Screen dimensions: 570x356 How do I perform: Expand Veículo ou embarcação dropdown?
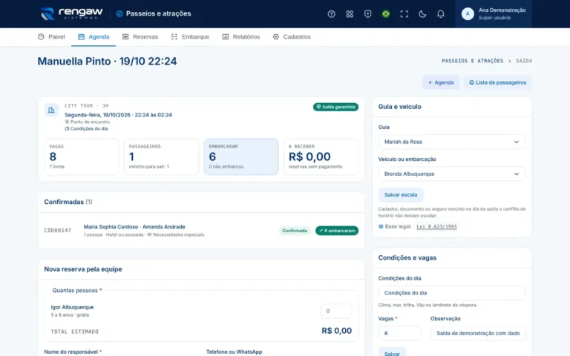[452, 174]
